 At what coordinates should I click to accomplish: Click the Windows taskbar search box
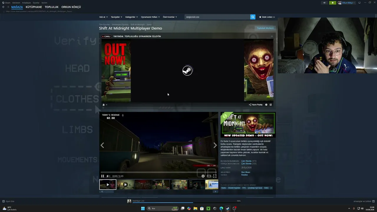(x=163, y=208)
